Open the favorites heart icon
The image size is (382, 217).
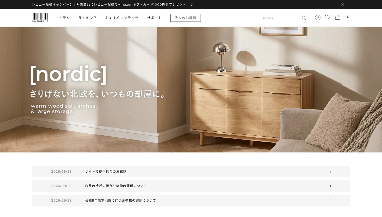(328, 17)
